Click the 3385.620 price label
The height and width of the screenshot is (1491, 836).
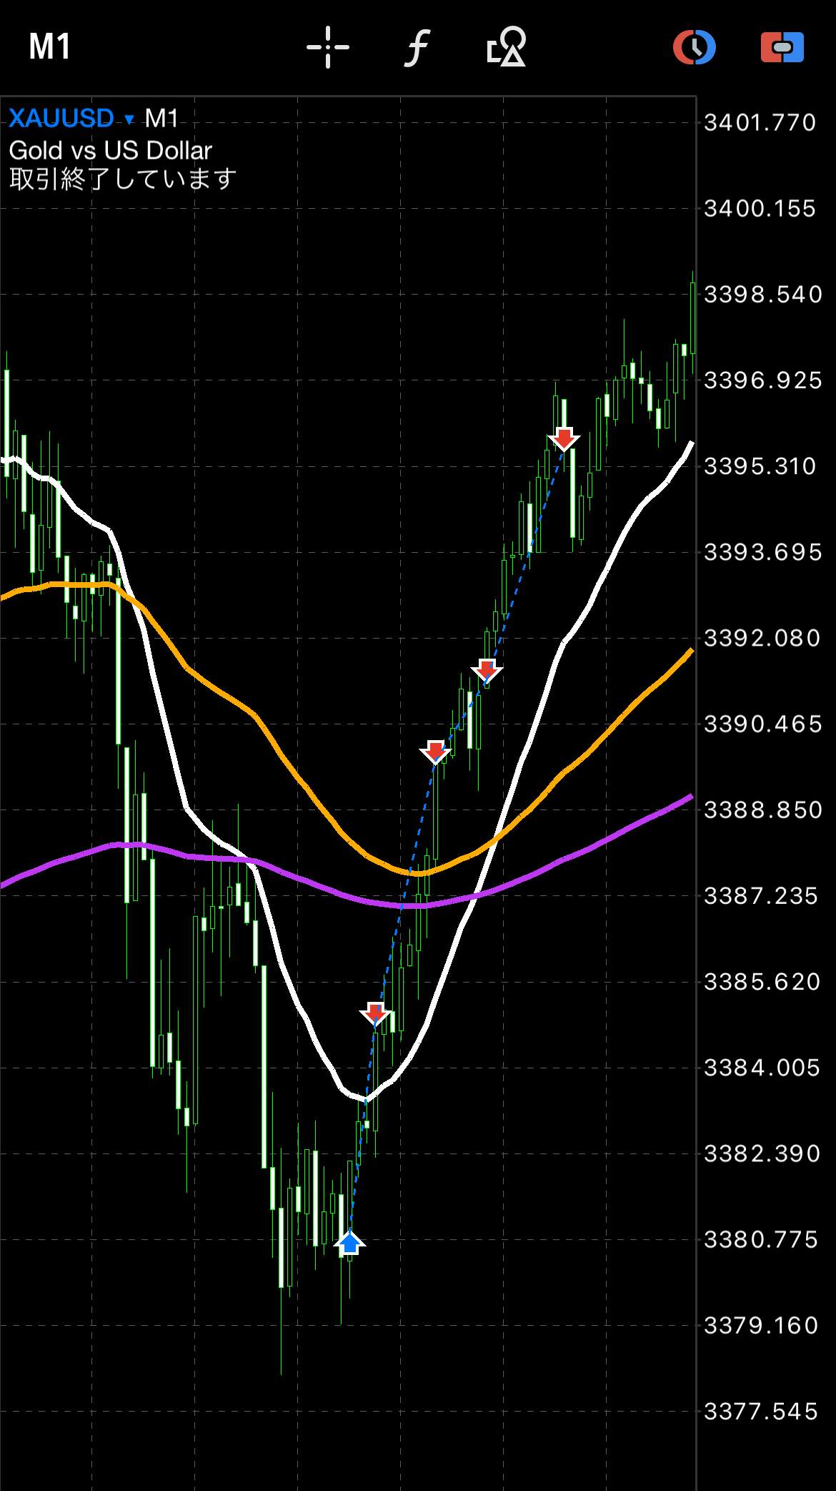tap(762, 982)
